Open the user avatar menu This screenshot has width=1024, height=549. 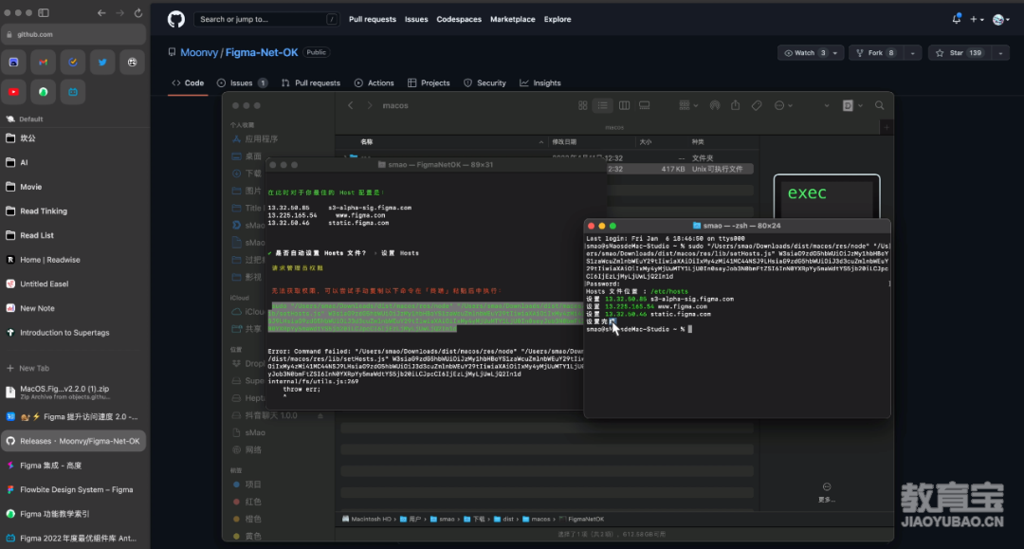coord(1000,20)
